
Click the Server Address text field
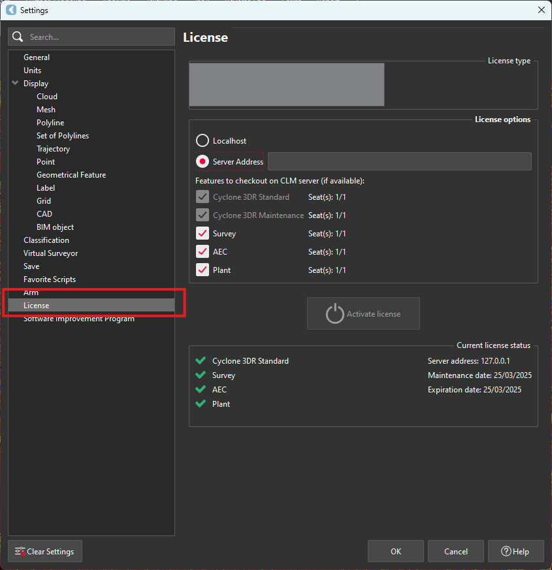coord(399,161)
